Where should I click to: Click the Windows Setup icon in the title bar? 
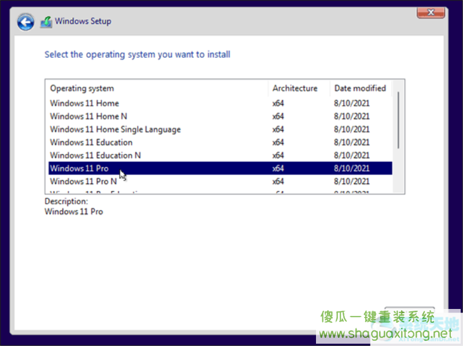tap(46, 22)
